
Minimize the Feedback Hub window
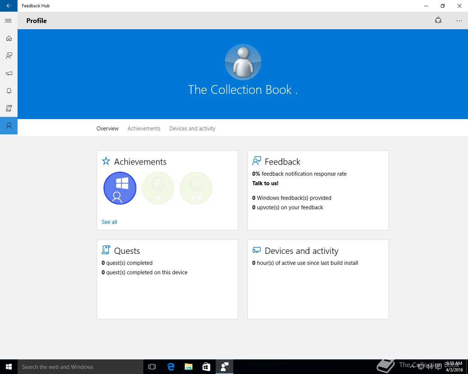tap(426, 6)
